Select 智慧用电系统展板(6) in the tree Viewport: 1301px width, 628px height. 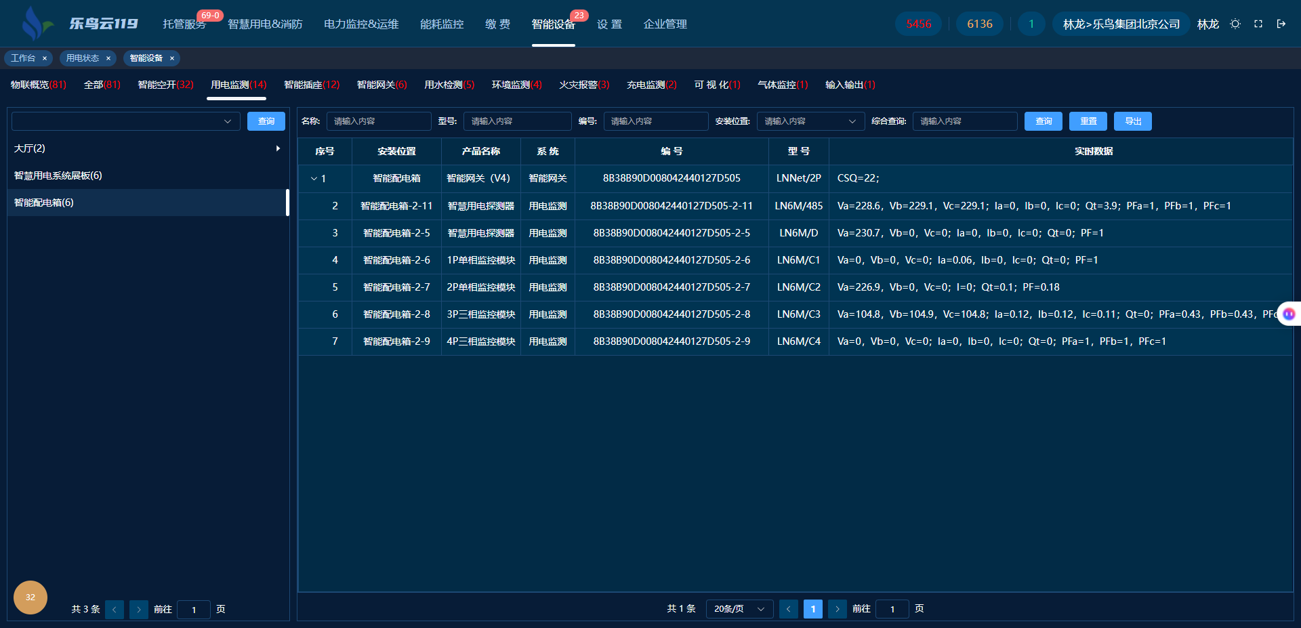148,175
